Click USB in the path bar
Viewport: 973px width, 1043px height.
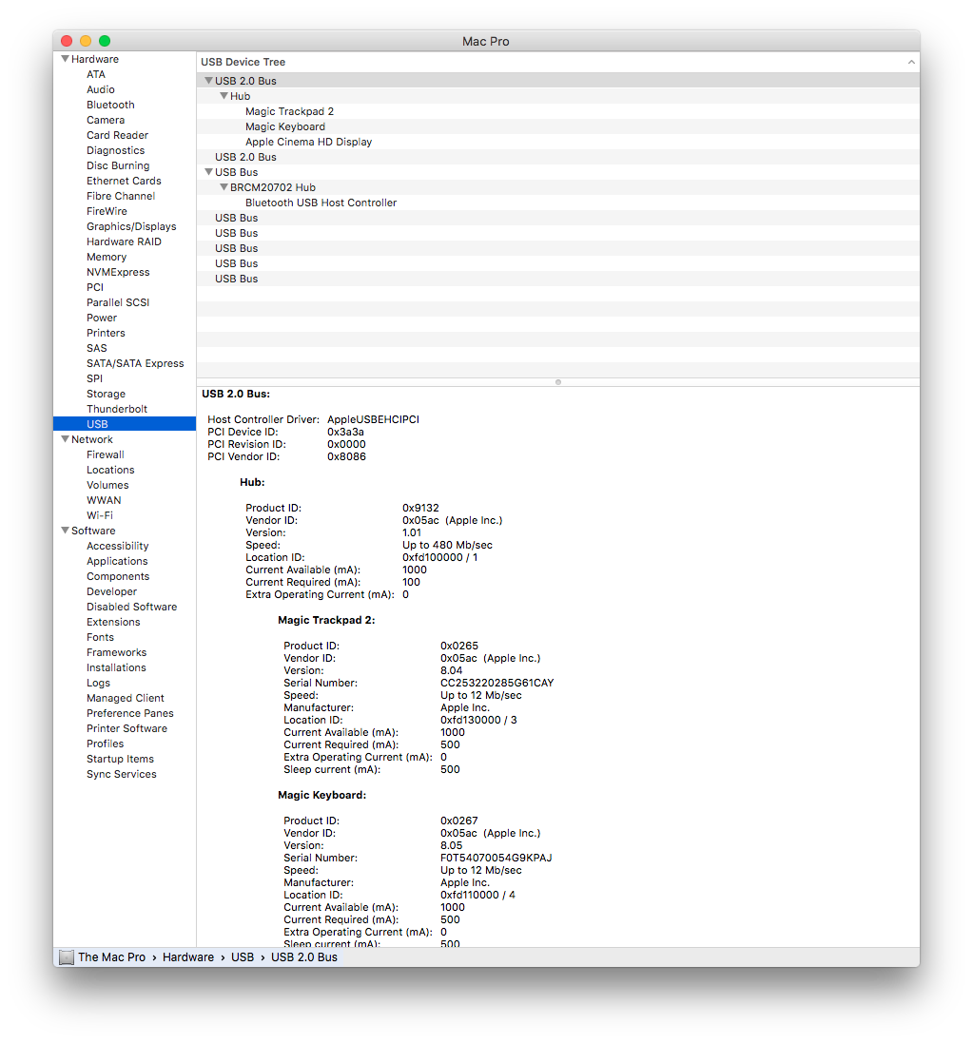click(243, 957)
